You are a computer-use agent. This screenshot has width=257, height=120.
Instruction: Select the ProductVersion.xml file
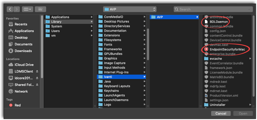[x=224, y=96]
